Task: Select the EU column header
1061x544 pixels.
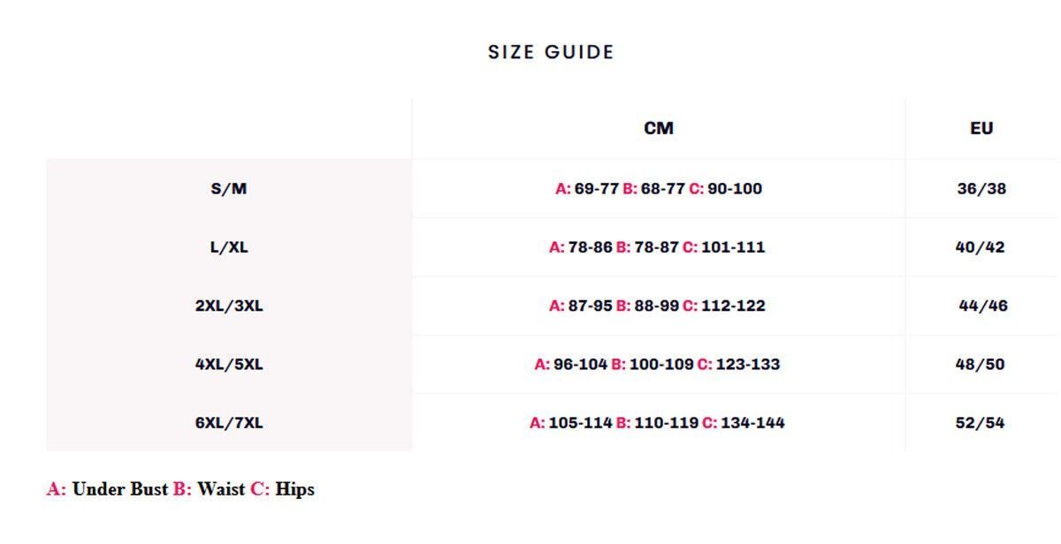Action: pyautogui.click(x=981, y=128)
